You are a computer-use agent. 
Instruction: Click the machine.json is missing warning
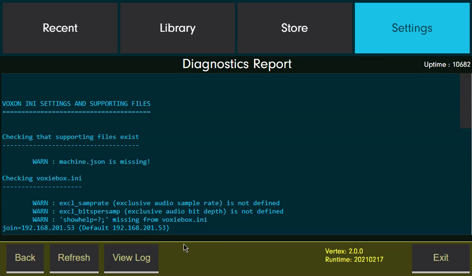[x=91, y=161]
